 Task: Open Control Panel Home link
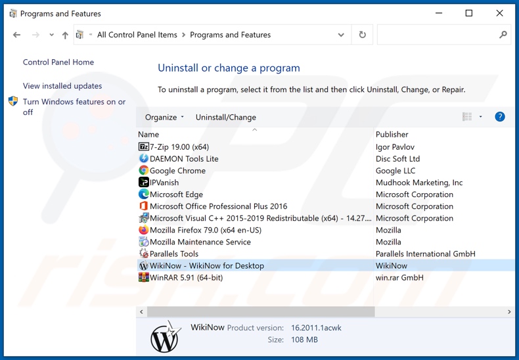[x=58, y=62]
